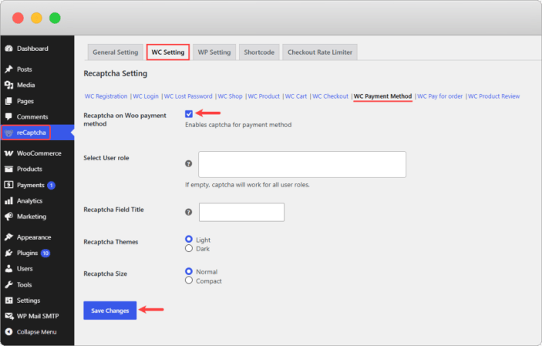Click help icon beside Select User role

tap(188, 164)
